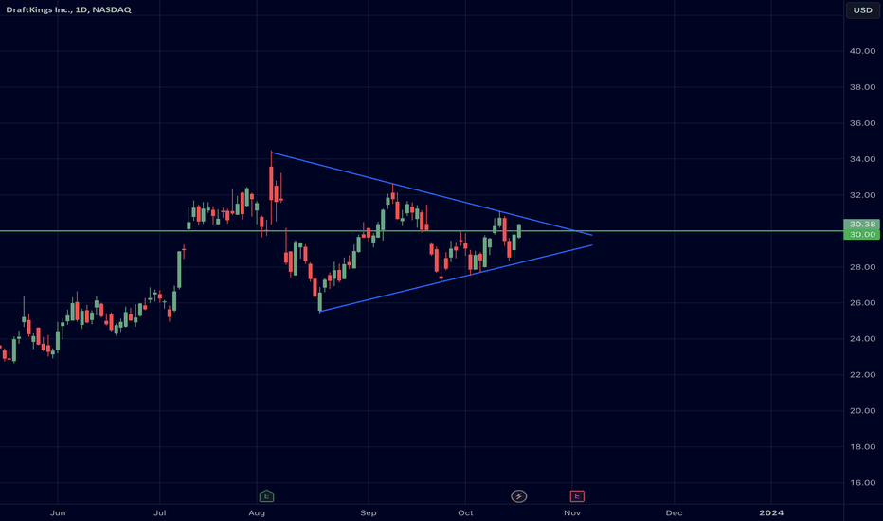Click the 40.00 price axis label
The width and height of the screenshot is (883, 521).
862,51
